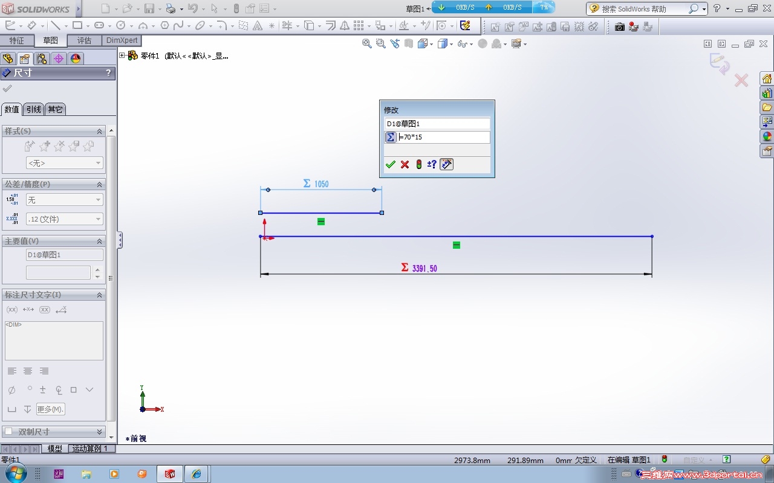Click the Save toolbar icon
The height and width of the screenshot is (483, 774).
pyautogui.click(x=149, y=8)
